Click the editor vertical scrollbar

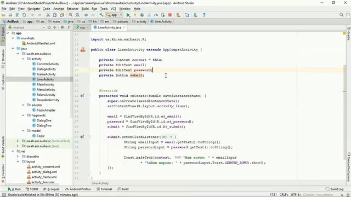(344, 112)
